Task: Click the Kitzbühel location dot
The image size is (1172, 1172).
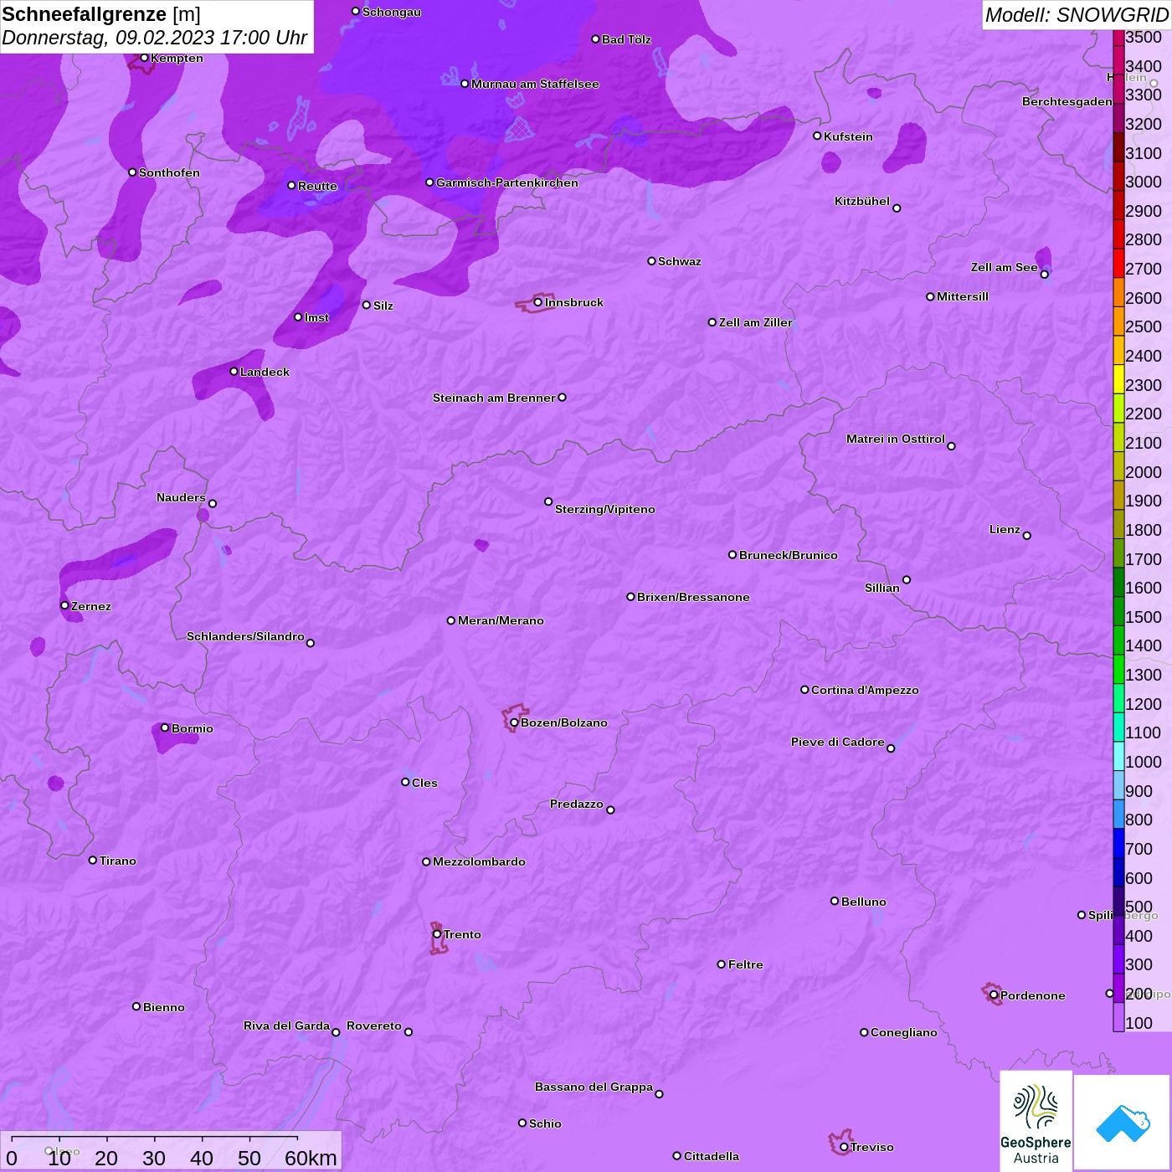Action: click(x=897, y=208)
